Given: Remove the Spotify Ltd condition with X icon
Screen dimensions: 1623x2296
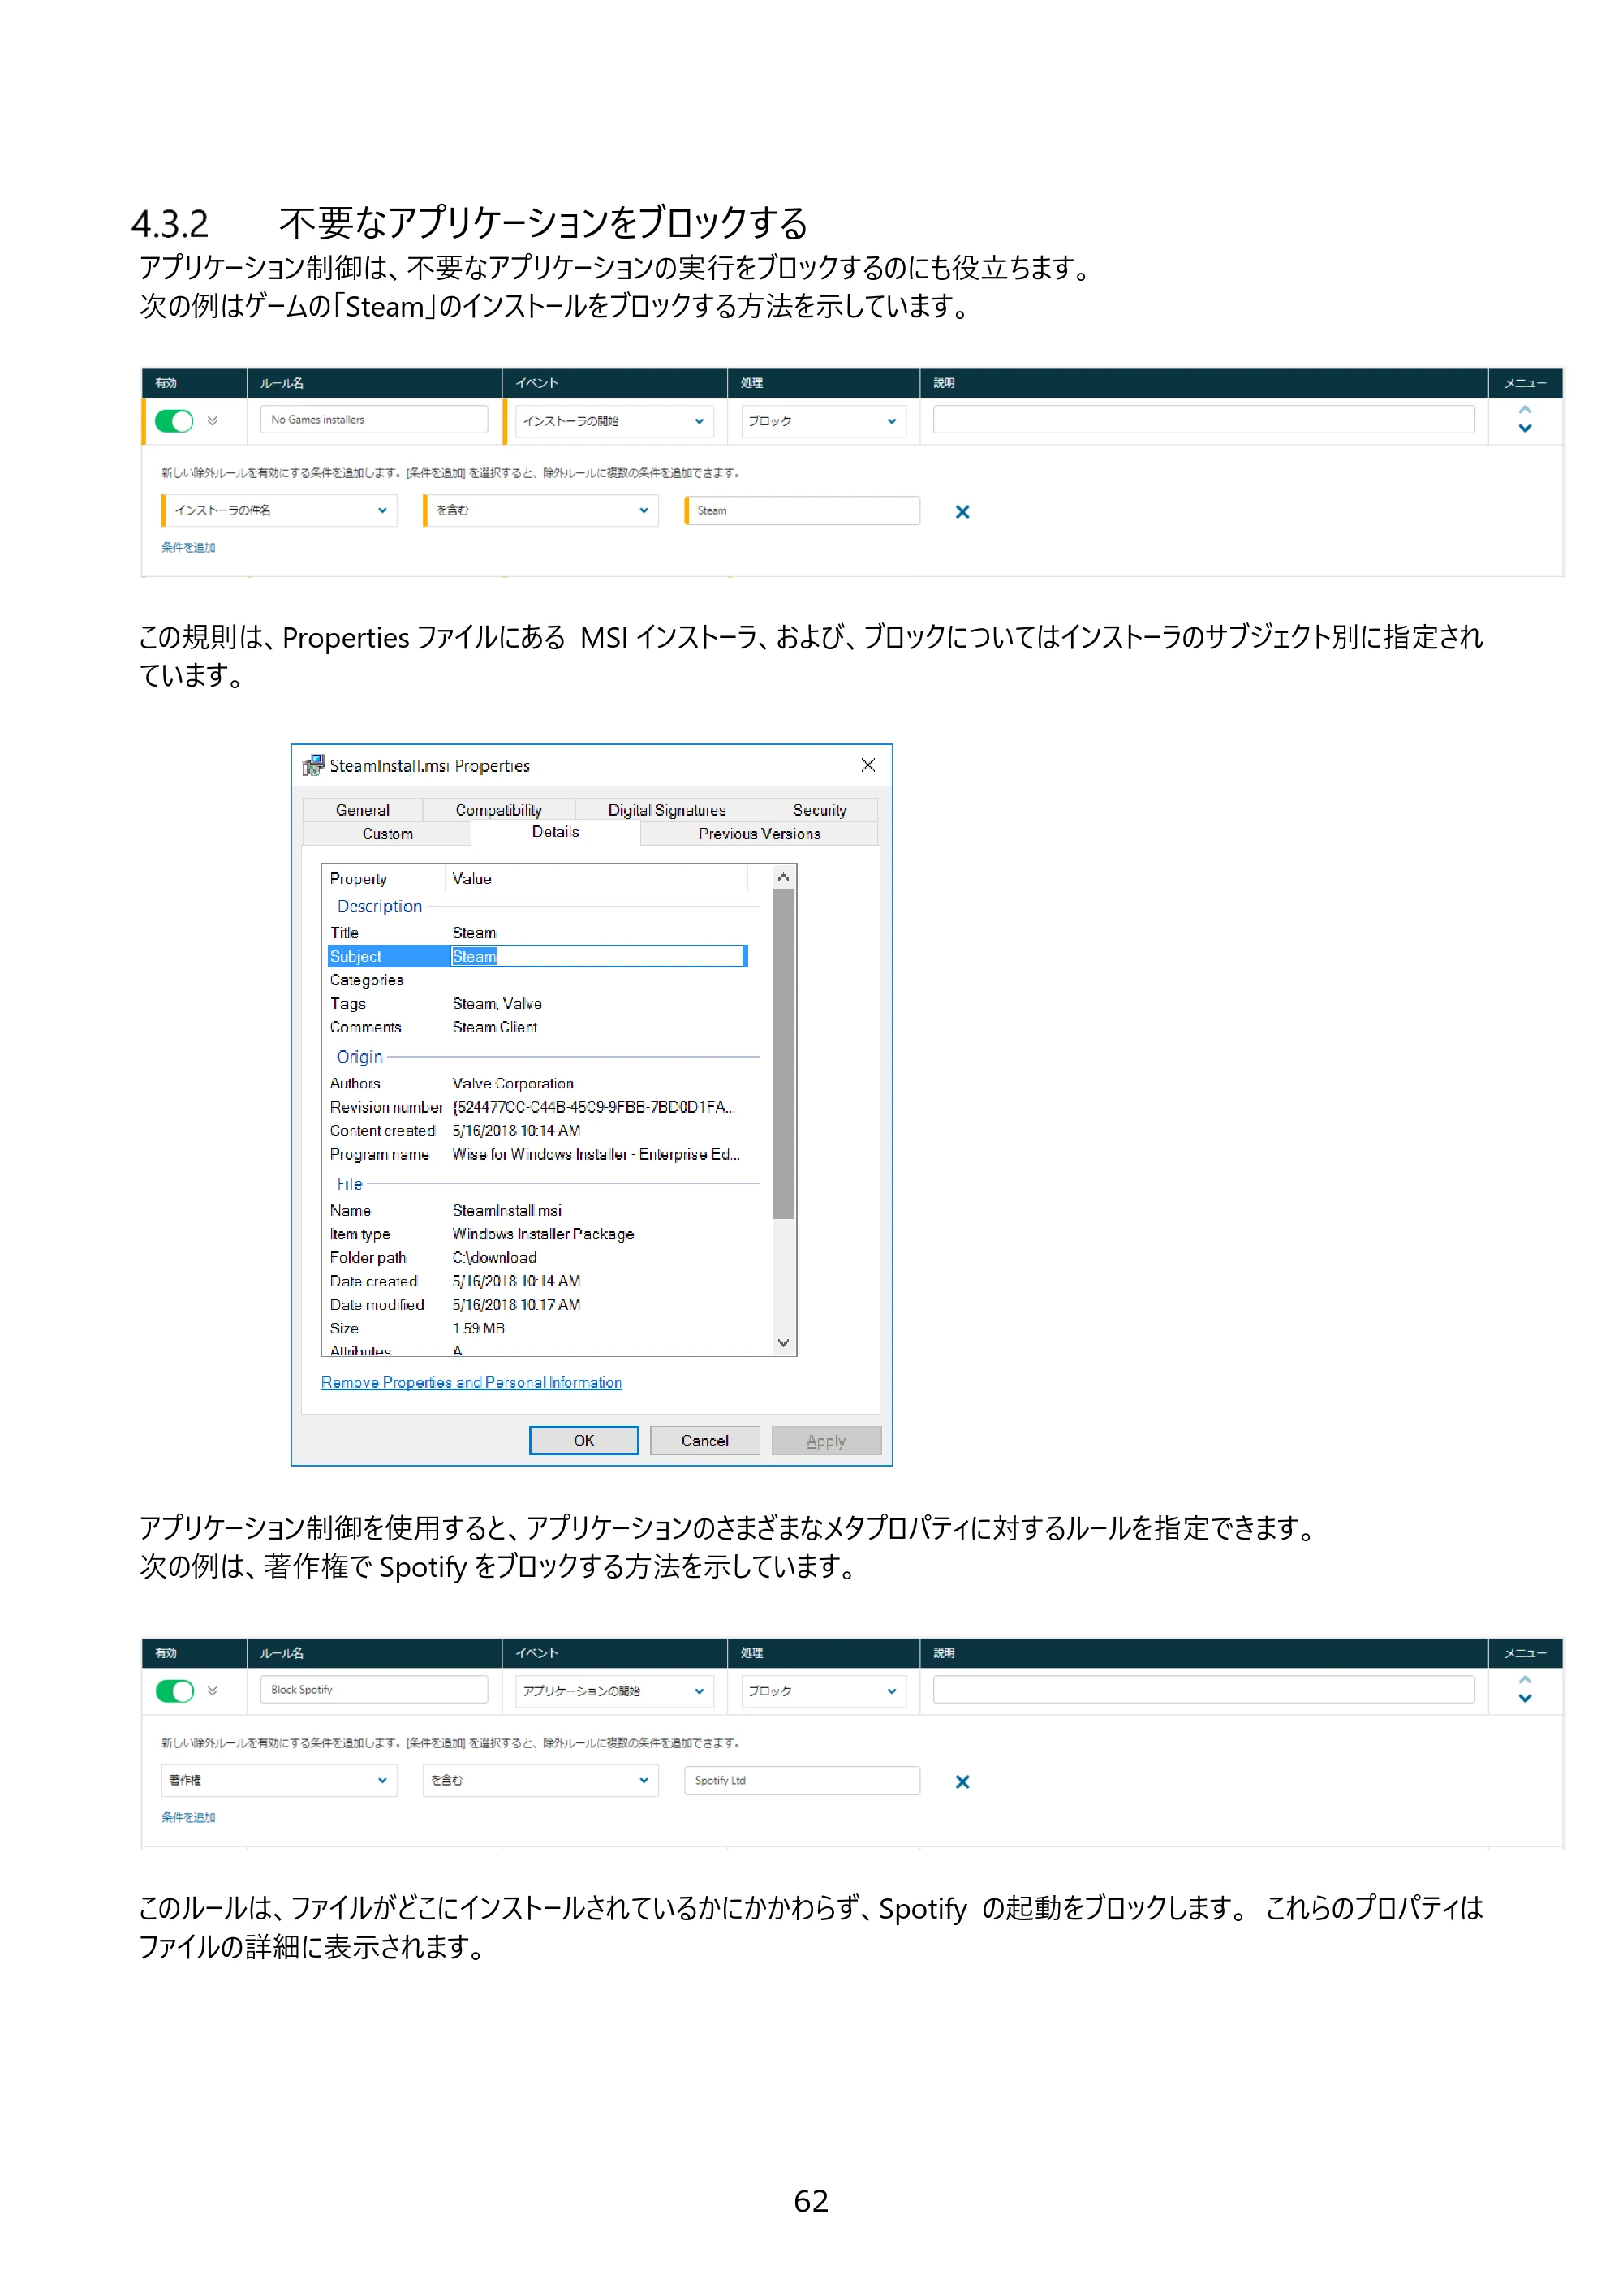Looking at the screenshot, I should pyautogui.click(x=962, y=1782).
